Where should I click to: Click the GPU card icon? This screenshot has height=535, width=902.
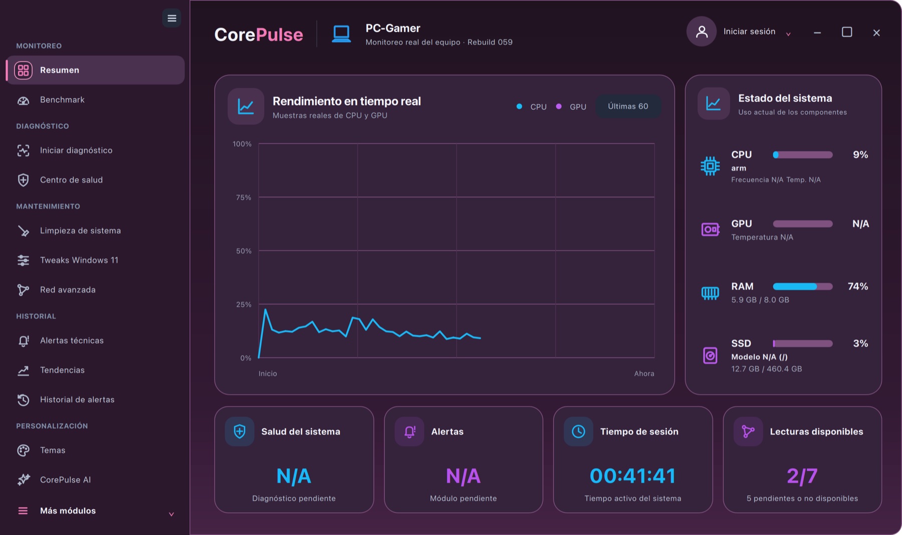(710, 229)
